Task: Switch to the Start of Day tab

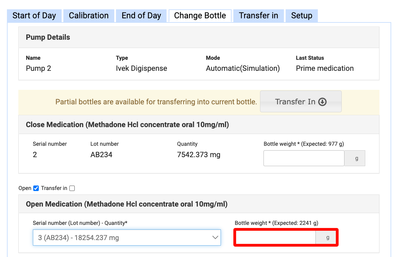Action: 34,16
